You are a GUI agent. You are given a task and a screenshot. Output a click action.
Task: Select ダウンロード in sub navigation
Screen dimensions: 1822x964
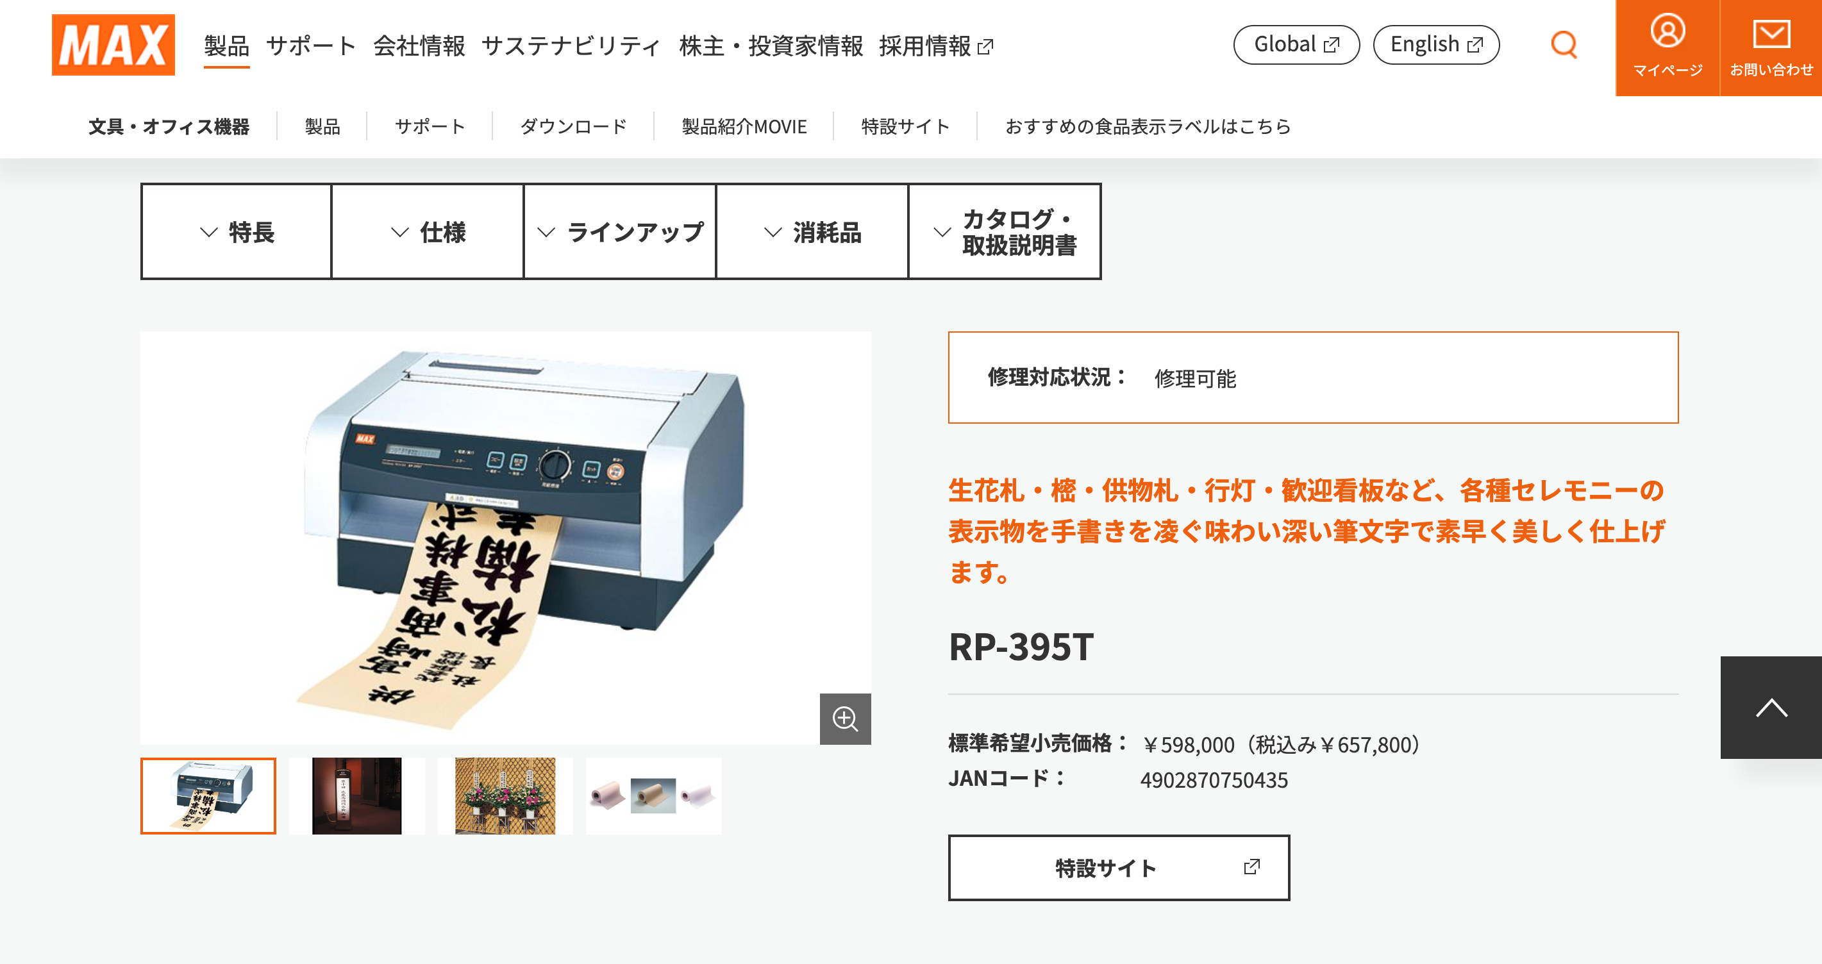(x=574, y=127)
